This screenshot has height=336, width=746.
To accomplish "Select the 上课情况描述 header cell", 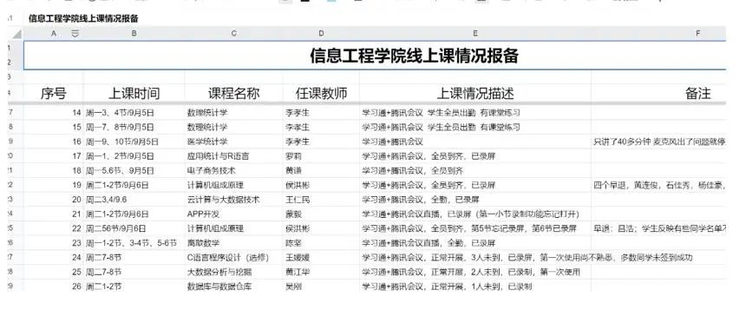I will coord(475,93).
